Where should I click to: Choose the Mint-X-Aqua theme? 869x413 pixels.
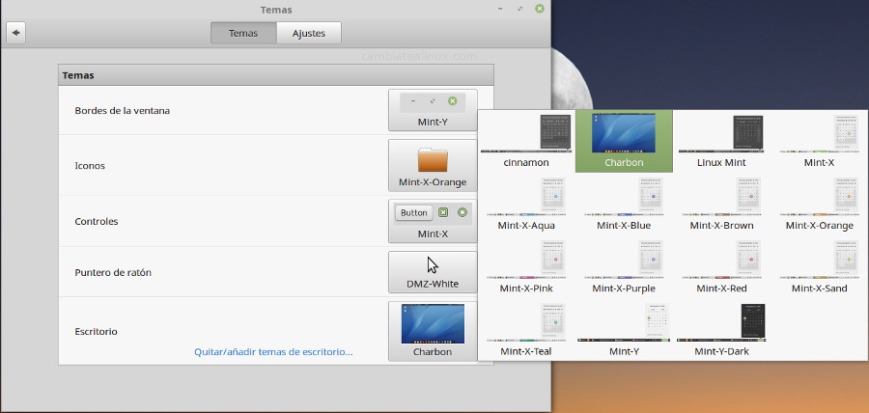point(526,204)
